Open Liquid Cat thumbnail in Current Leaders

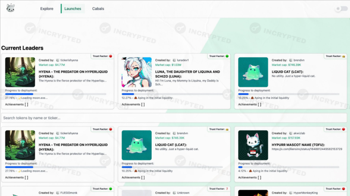[x=253, y=72]
